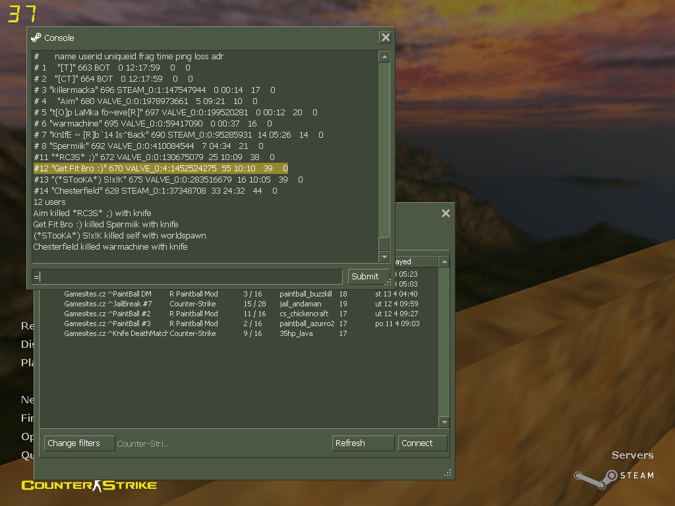Click the server browser resize grip icon

(448, 472)
